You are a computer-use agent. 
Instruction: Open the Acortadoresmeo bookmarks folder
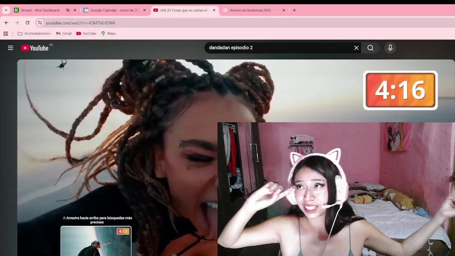pyautogui.click(x=34, y=33)
